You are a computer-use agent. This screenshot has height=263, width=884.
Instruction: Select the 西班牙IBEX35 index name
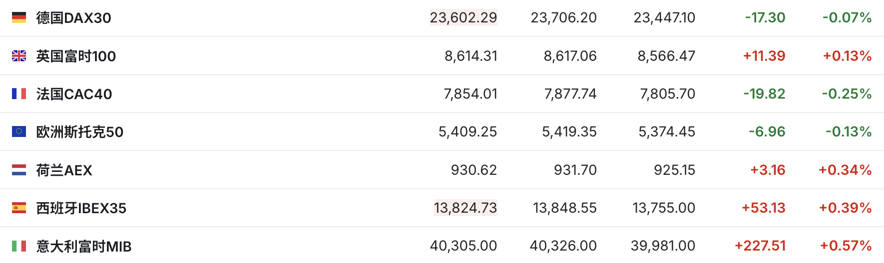click(x=81, y=208)
